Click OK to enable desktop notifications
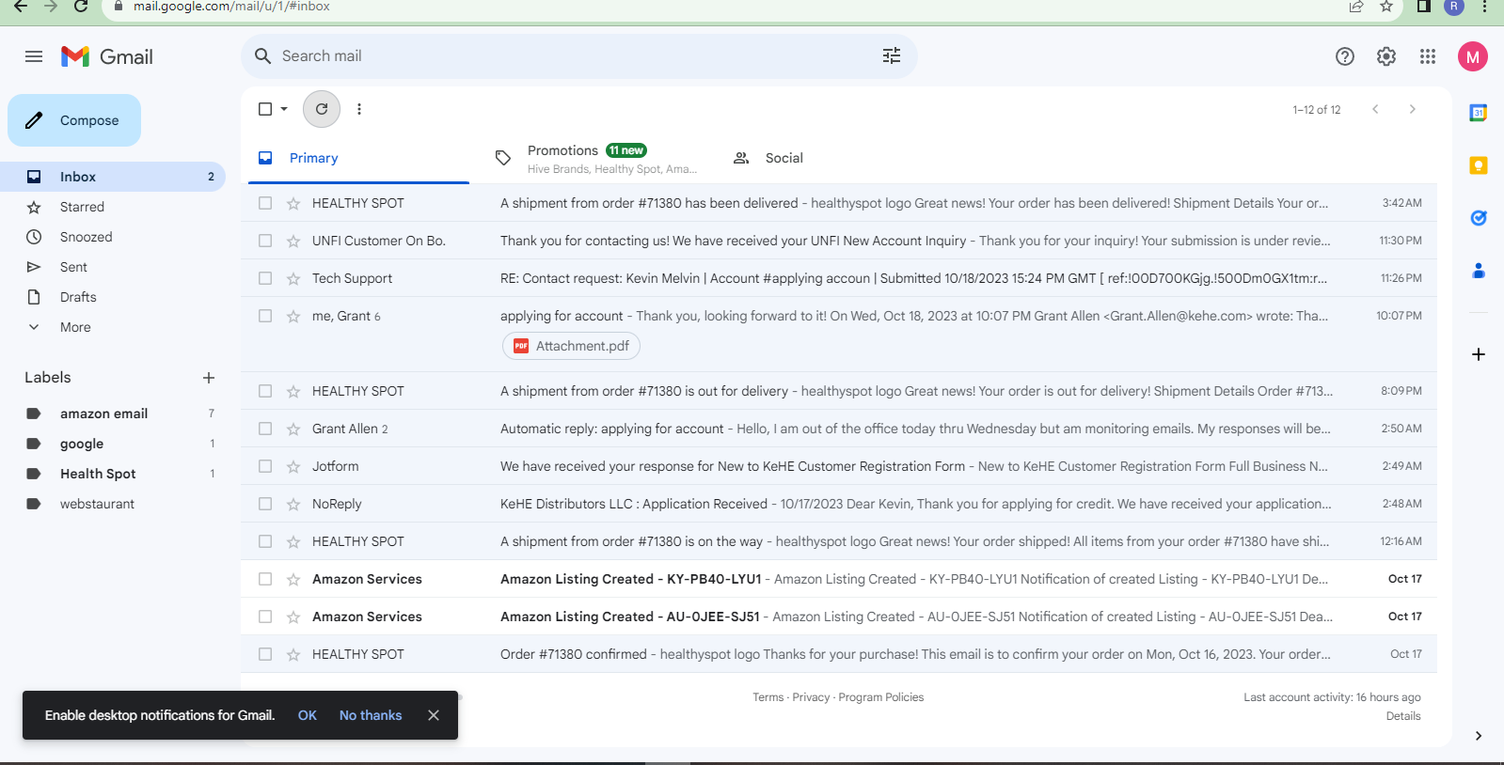Image resolution: width=1504 pixels, height=765 pixels. 308,715
